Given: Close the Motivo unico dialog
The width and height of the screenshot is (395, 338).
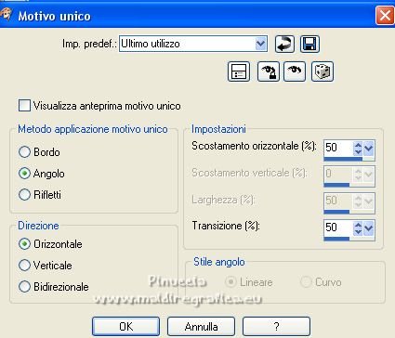Looking at the screenshot, I should [x=385, y=15].
